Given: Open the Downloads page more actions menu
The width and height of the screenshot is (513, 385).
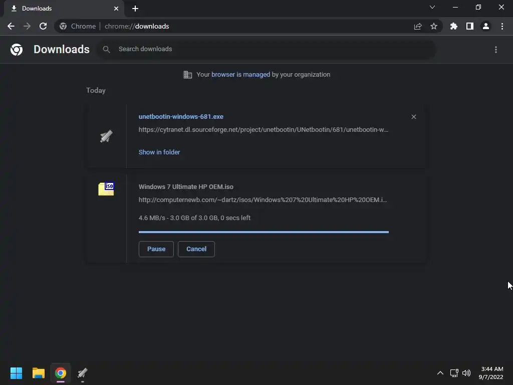Looking at the screenshot, I should [496, 50].
